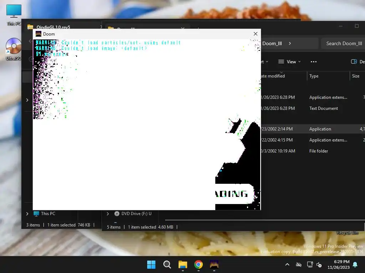The width and height of the screenshot is (365, 273).
Task: Click the Search Doom_III box
Action: click(343, 43)
